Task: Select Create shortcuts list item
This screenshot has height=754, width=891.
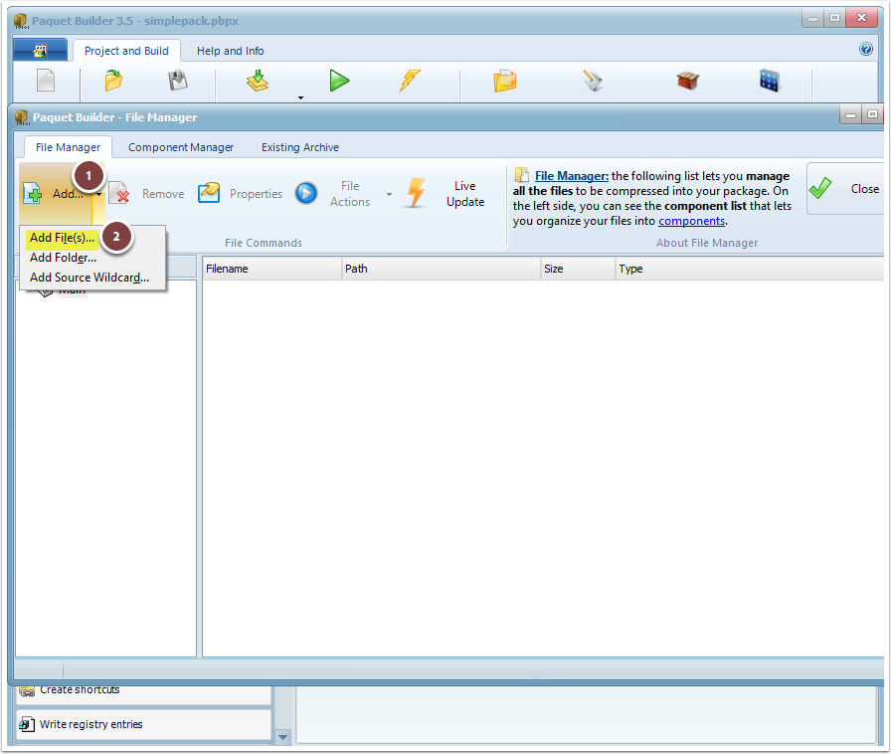Action: click(x=144, y=693)
